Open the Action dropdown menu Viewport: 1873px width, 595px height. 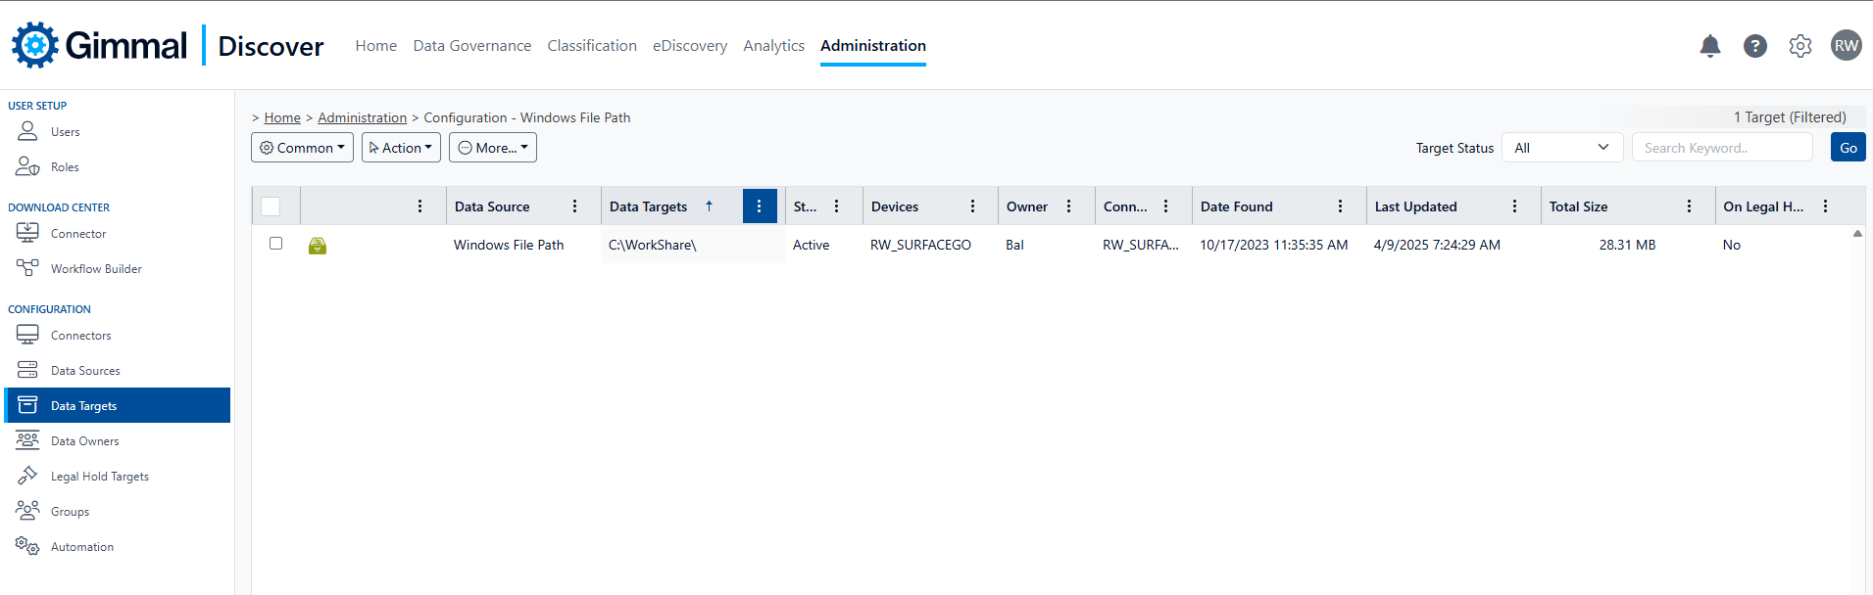(401, 148)
